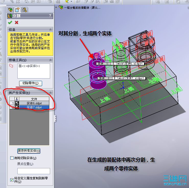Select the 实体6.sldprt file cell
Screen dimensions: 189x188
click(x=34, y=103)
